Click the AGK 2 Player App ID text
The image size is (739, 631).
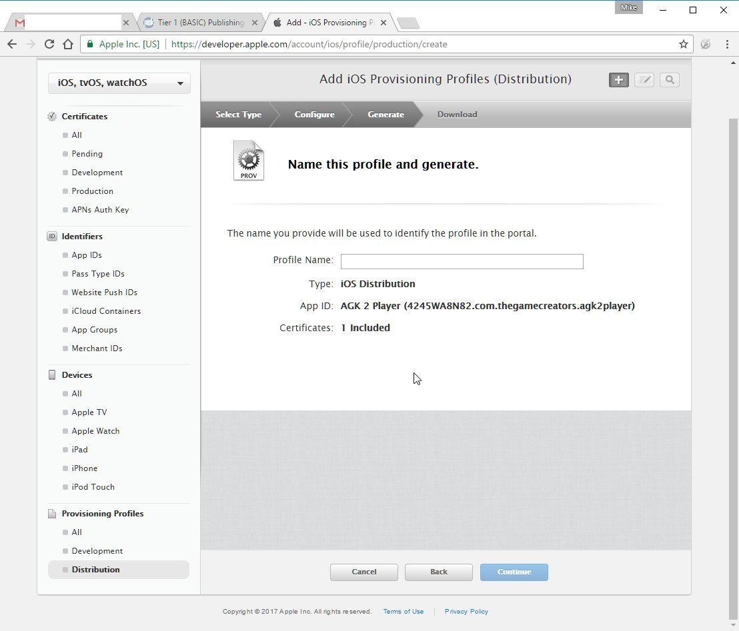[488, 306]
